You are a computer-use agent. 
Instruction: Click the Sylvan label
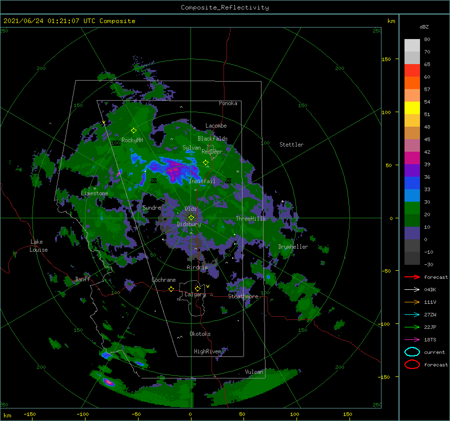coord(191,148)
